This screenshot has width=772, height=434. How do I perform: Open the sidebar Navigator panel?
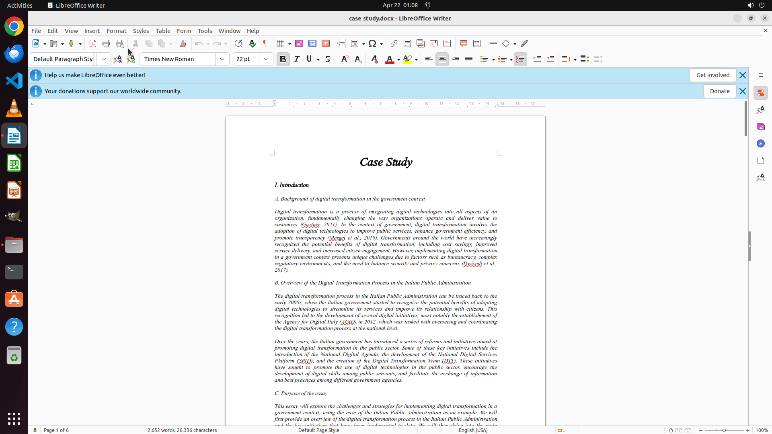coord(760,143)
